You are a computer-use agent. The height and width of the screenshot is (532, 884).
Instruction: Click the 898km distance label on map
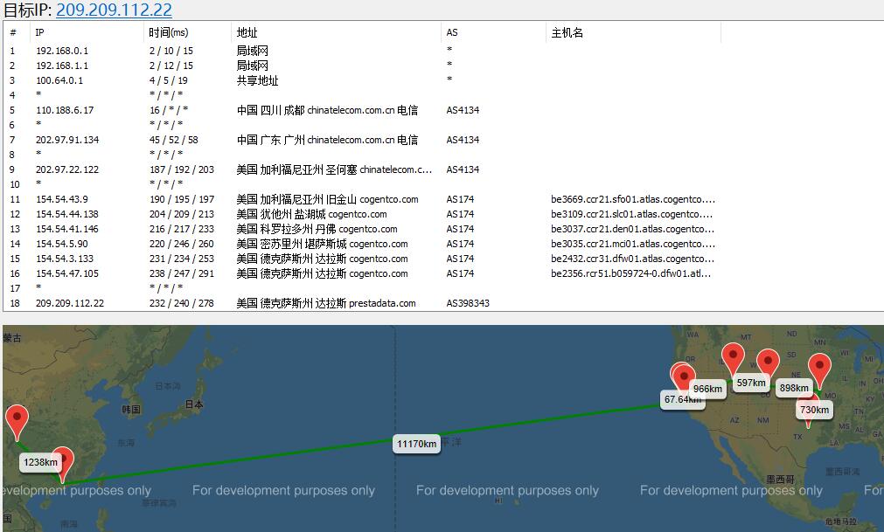(x=794, y=388)
